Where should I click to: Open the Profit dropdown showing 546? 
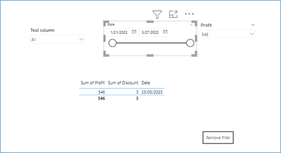click(228, 34)
